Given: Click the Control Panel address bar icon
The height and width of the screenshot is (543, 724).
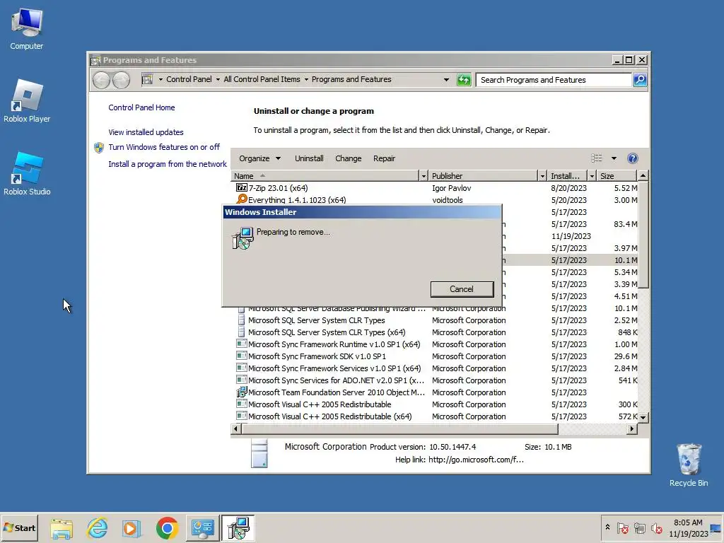Looking at the screenshot, I should 147,79.
